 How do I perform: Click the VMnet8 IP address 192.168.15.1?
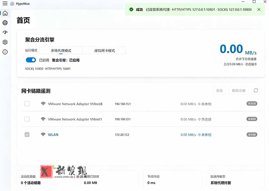click(x=123, y=104)
